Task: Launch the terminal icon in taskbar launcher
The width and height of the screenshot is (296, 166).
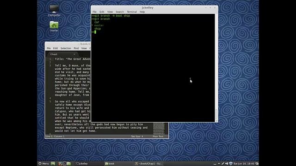Action: (x=64, y=164)
